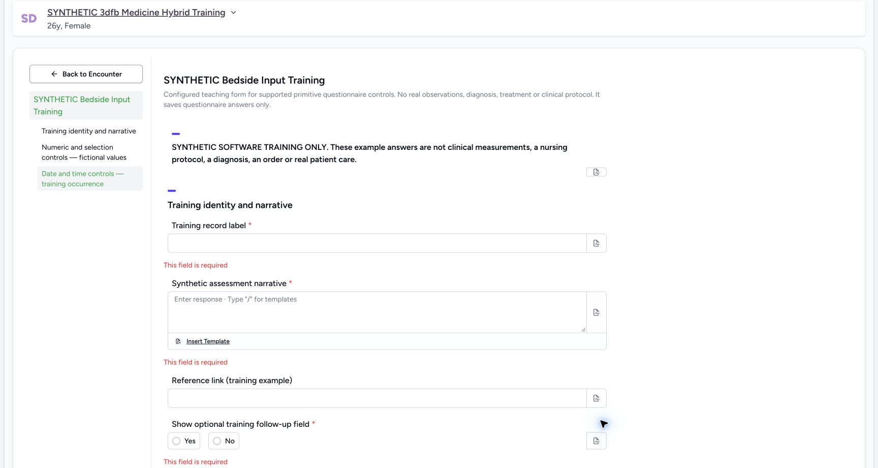Screen dimensions: 878x468
Task: Select SYNTHETIC Bedside Input Training sidebar item
Action: (86, 106)
